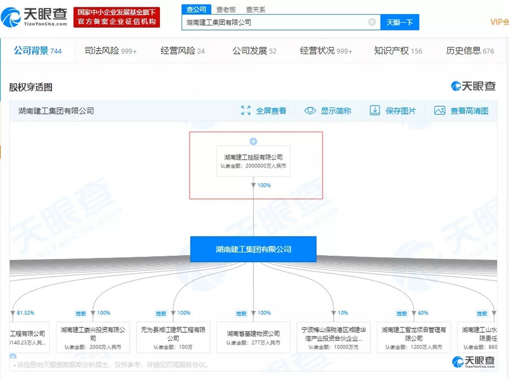Open the 历史信息 tab
509x379 pixels.
[469, 51]
